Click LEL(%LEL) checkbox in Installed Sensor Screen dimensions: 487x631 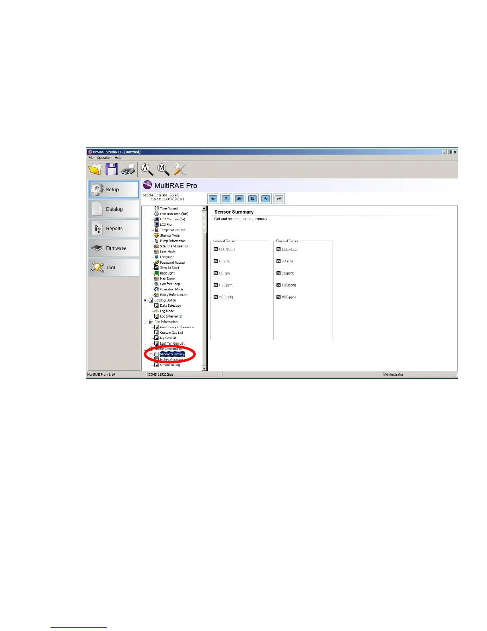tap(216, 249)
